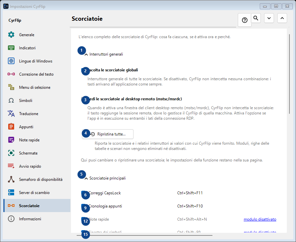Open search with the magnifier icon
The height and width of the screenshot is (242, 296).
[256, 18]
